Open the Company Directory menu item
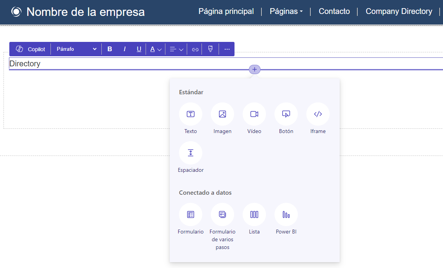443x268 pixels. point(399,11)
